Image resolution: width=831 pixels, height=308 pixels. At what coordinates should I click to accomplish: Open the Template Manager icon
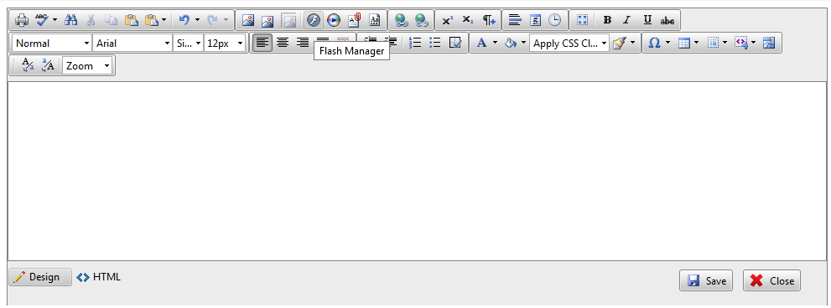[374, 20]
